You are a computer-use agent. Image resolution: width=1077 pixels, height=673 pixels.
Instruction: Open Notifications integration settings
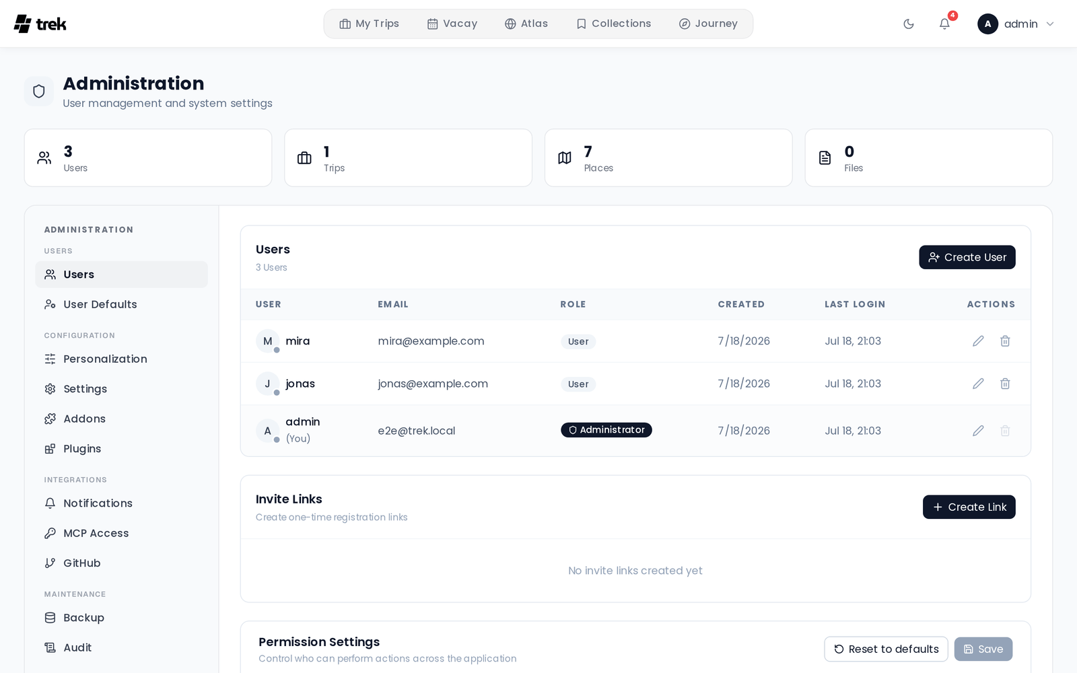point(121,503)
